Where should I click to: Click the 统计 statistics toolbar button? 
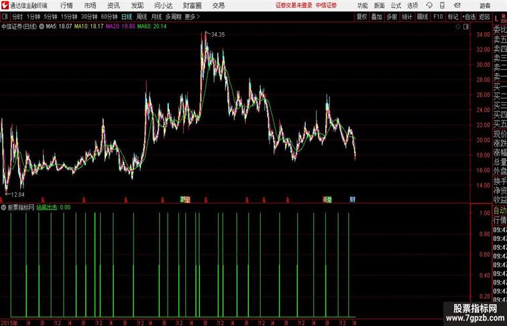click(x=407, y=17)
